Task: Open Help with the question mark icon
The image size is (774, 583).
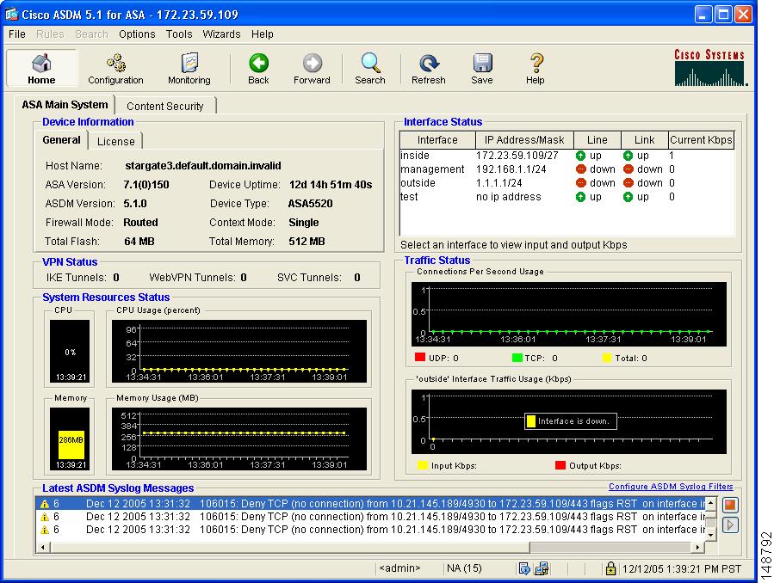Action: tap(536, 69)
